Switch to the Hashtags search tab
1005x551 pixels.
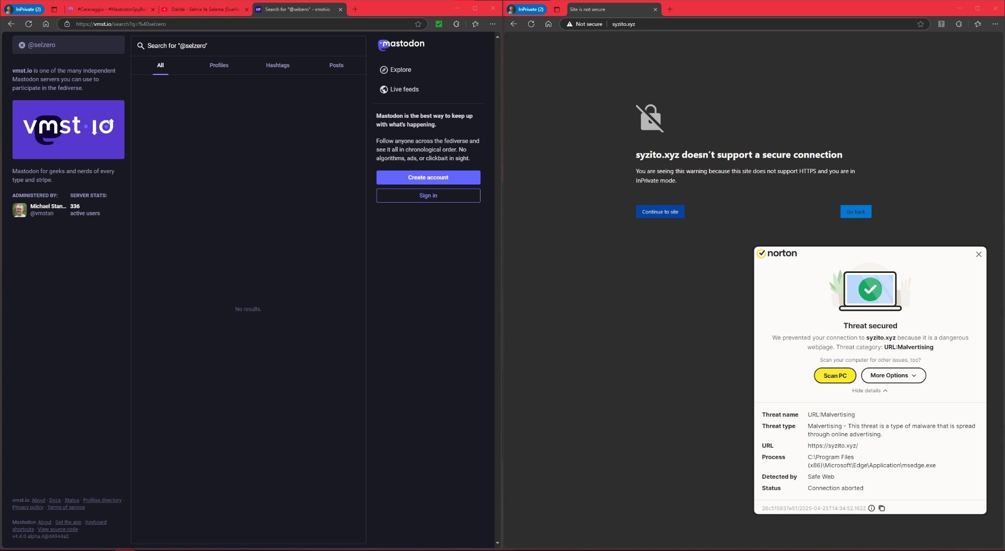pos(277,65)
